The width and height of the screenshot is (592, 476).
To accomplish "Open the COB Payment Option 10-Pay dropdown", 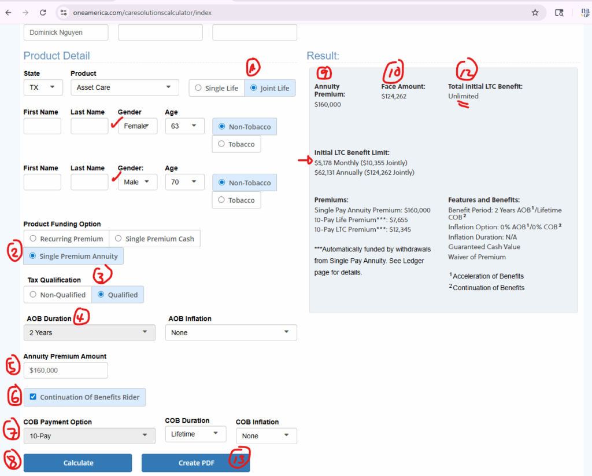I will [x=89, y=436].
